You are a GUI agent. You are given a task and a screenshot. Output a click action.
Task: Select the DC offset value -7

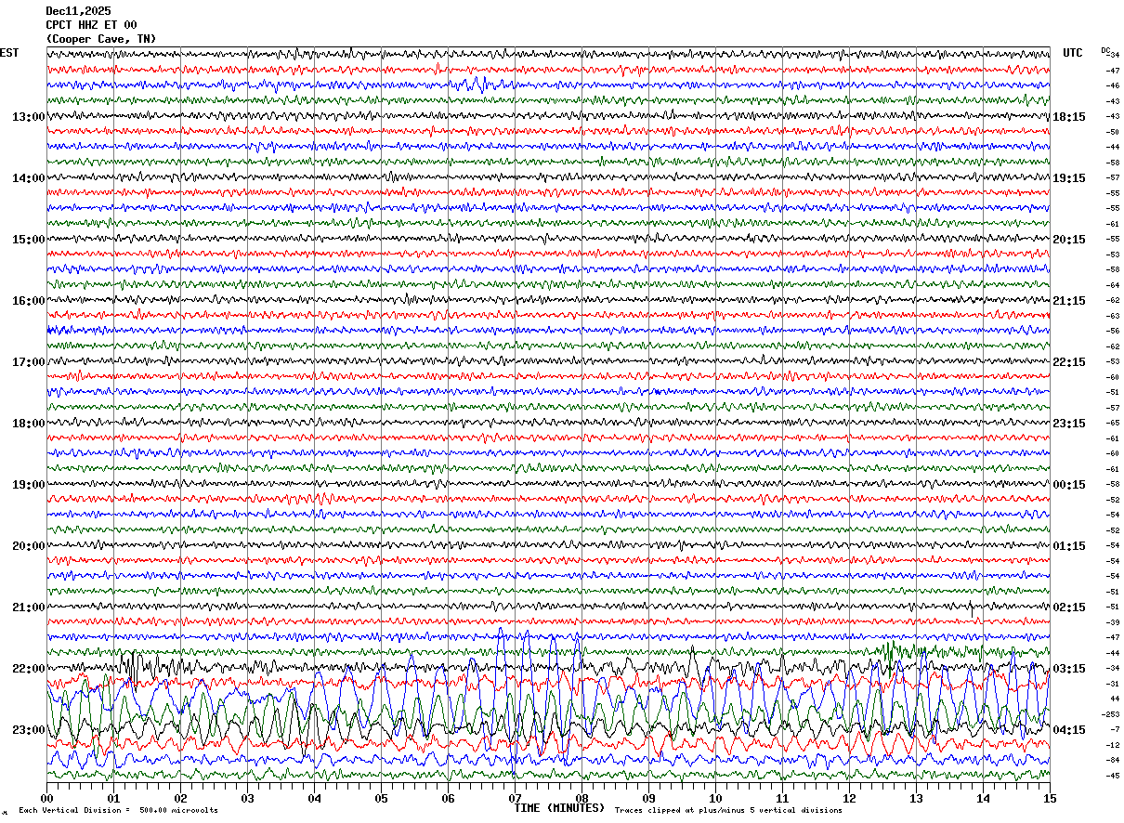coord(1114,729)
